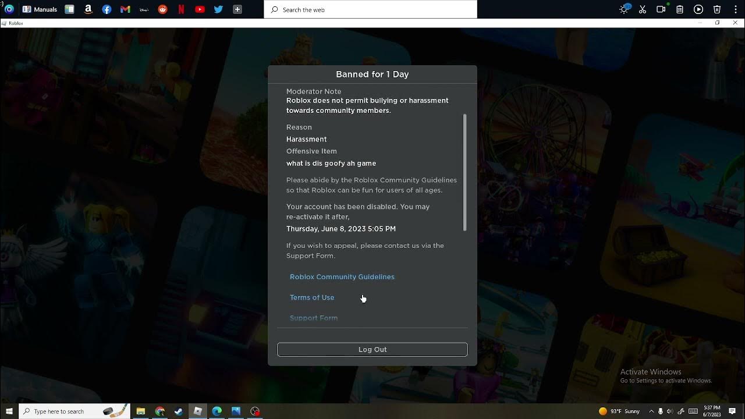Click the reactivation date Thursday, June 8, 2023

(341, 229)
